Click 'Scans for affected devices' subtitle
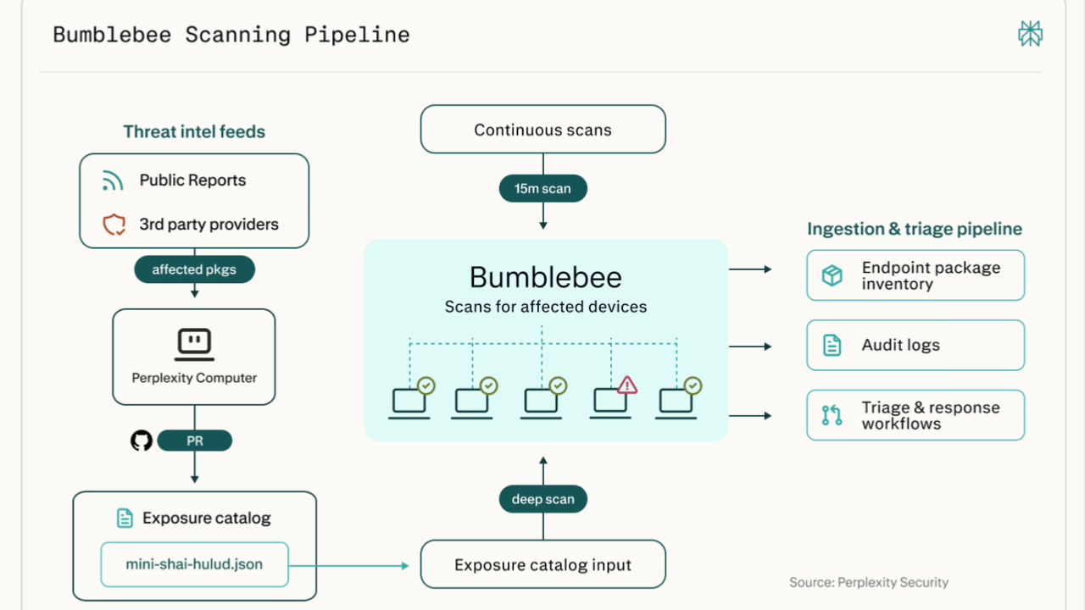The image size is (1085, 610). (x=546, y=307)
